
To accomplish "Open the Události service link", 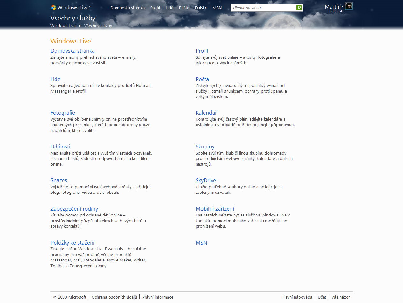I will [x=60, y=147].
